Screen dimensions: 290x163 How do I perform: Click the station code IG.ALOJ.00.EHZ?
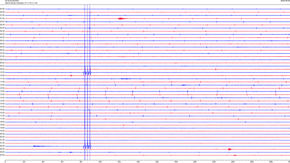pyautogui.click(x=12, y=1)
